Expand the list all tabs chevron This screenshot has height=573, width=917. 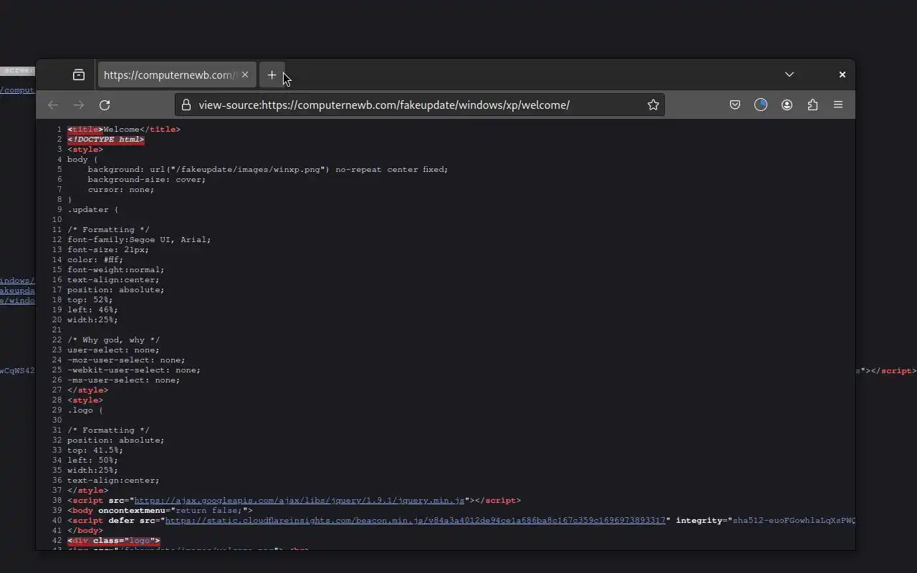789,74
